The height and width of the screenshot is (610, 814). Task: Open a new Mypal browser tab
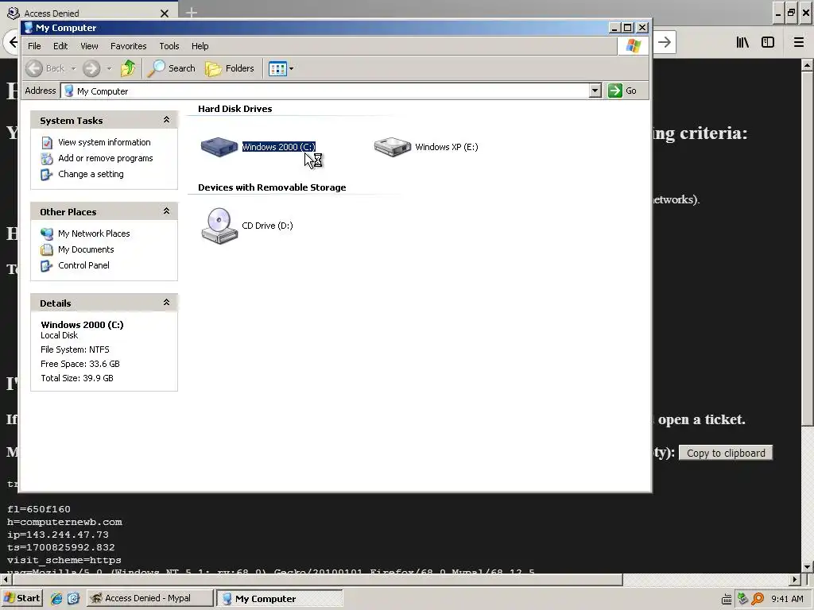[x=191, y=13]
